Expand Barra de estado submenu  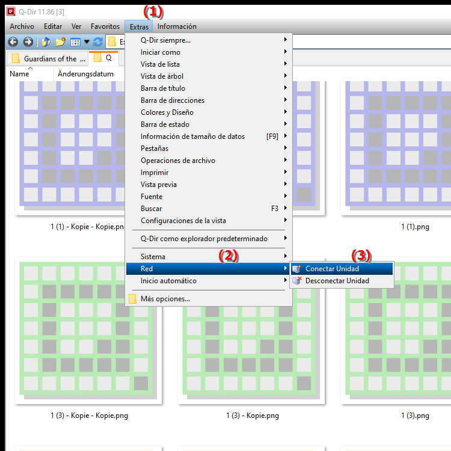[x=209, y=124]
